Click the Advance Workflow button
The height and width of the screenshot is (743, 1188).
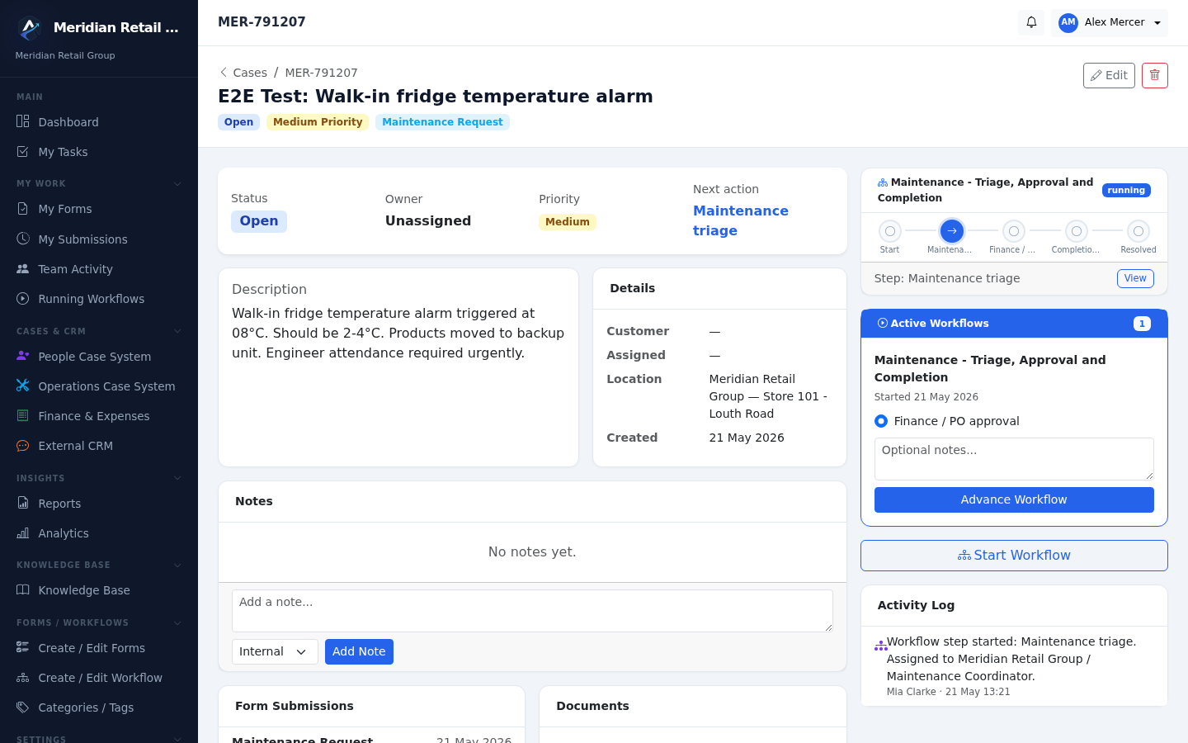pyautogui.click(x=1014, y=499)
